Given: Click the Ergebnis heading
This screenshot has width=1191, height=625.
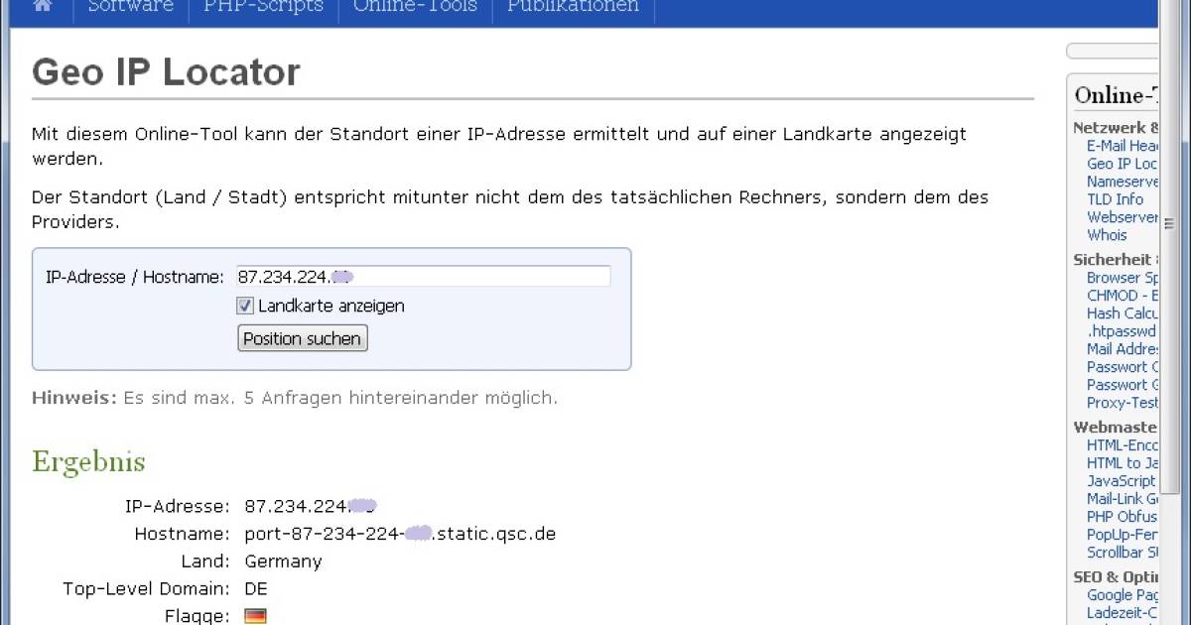Looking at the screenshot, I should point(88,462).
